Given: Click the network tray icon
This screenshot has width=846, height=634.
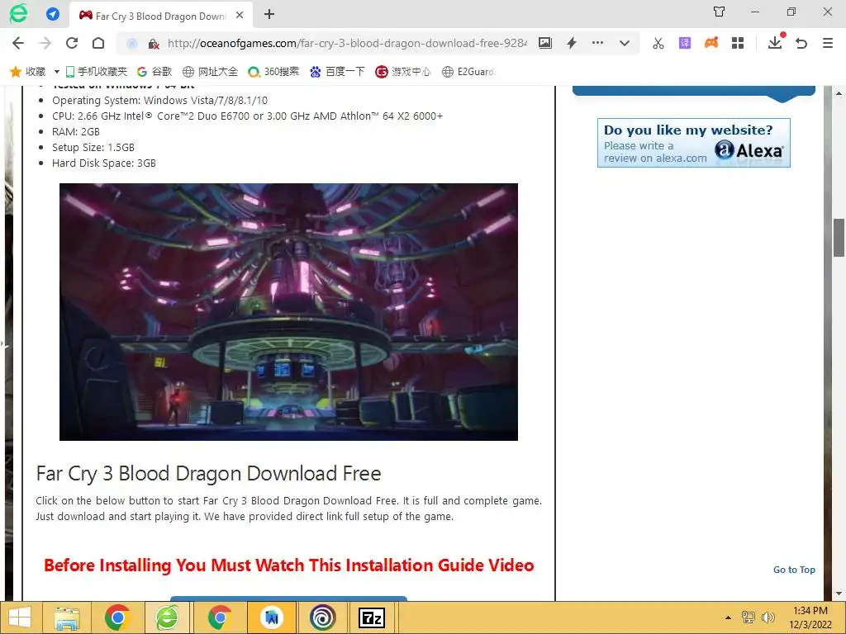Looking at the screenshot, I should (x=748, y=617).
